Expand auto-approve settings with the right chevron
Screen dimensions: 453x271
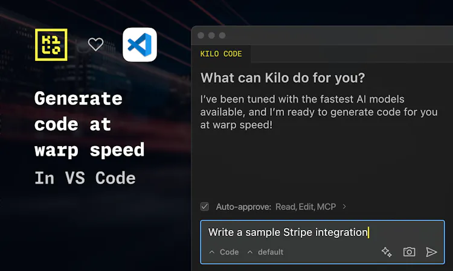344,206
